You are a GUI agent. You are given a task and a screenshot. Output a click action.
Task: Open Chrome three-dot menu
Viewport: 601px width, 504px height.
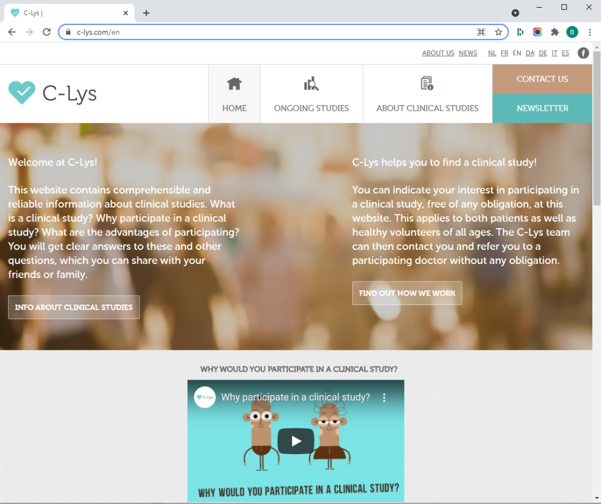589,32
